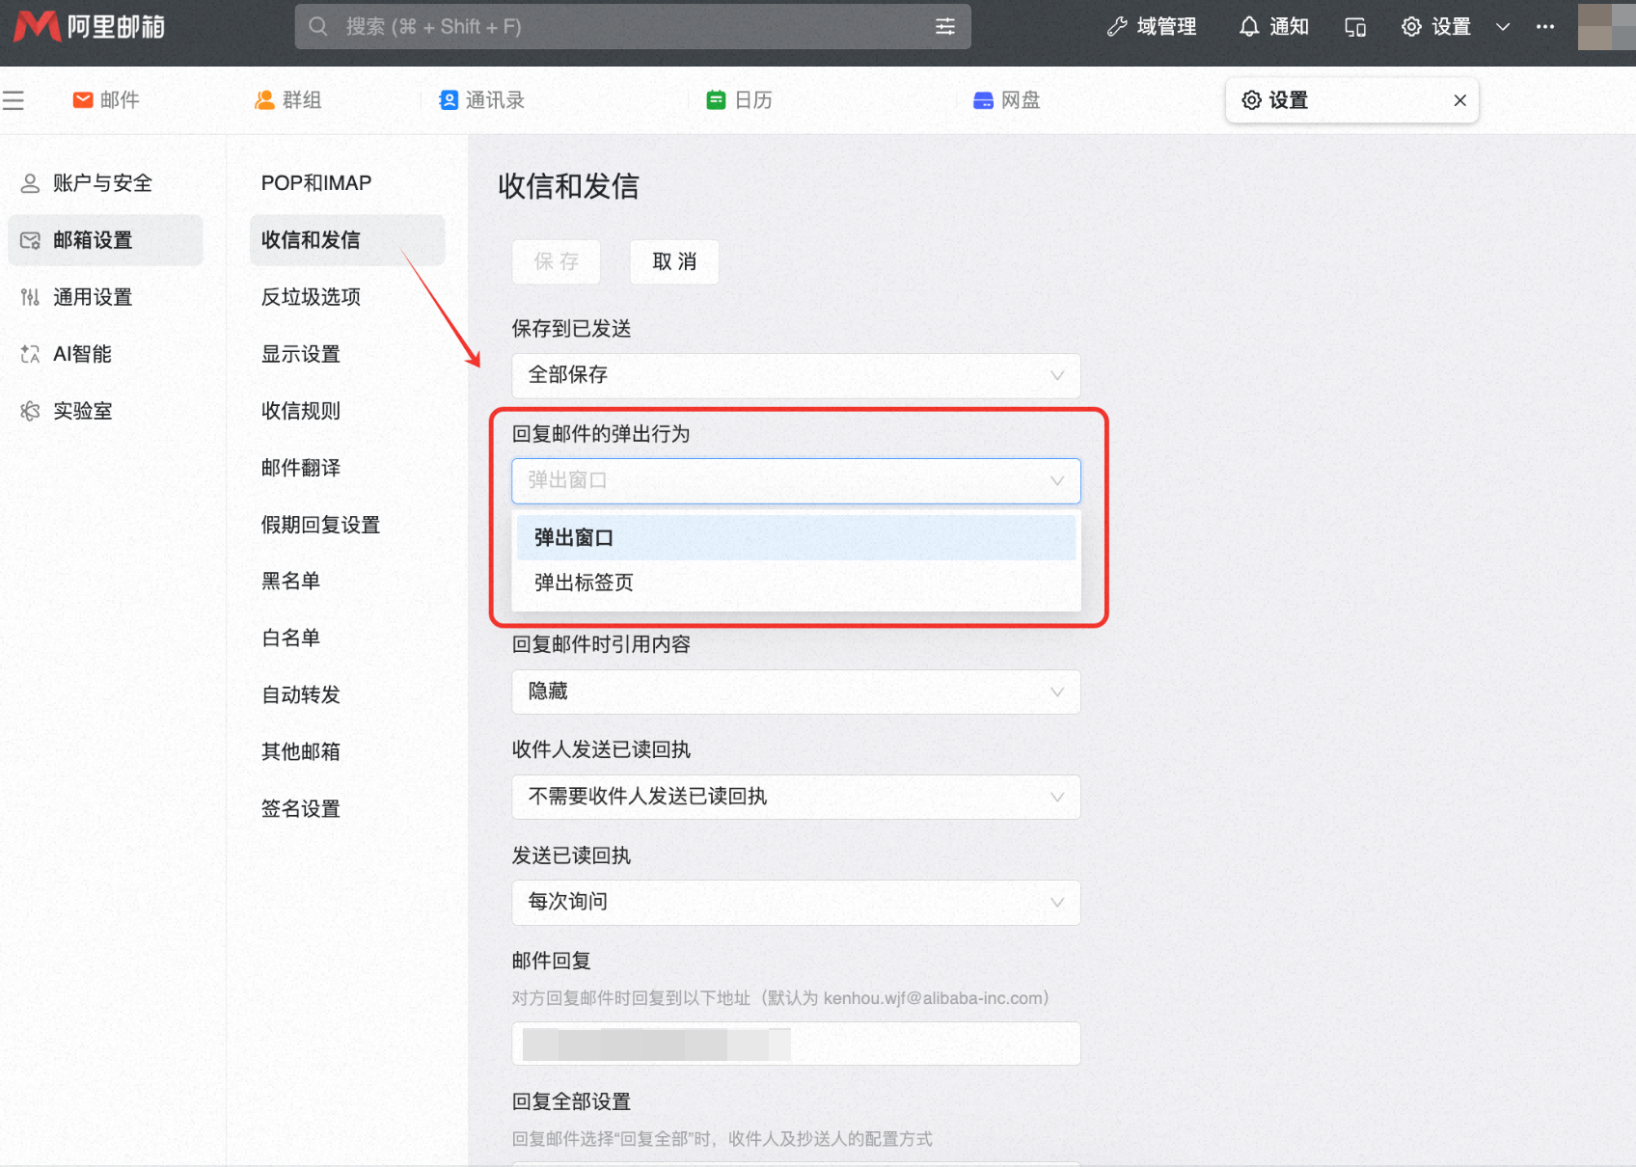
Task: Click the 邮件回复 address input field
Action: 796,1044
